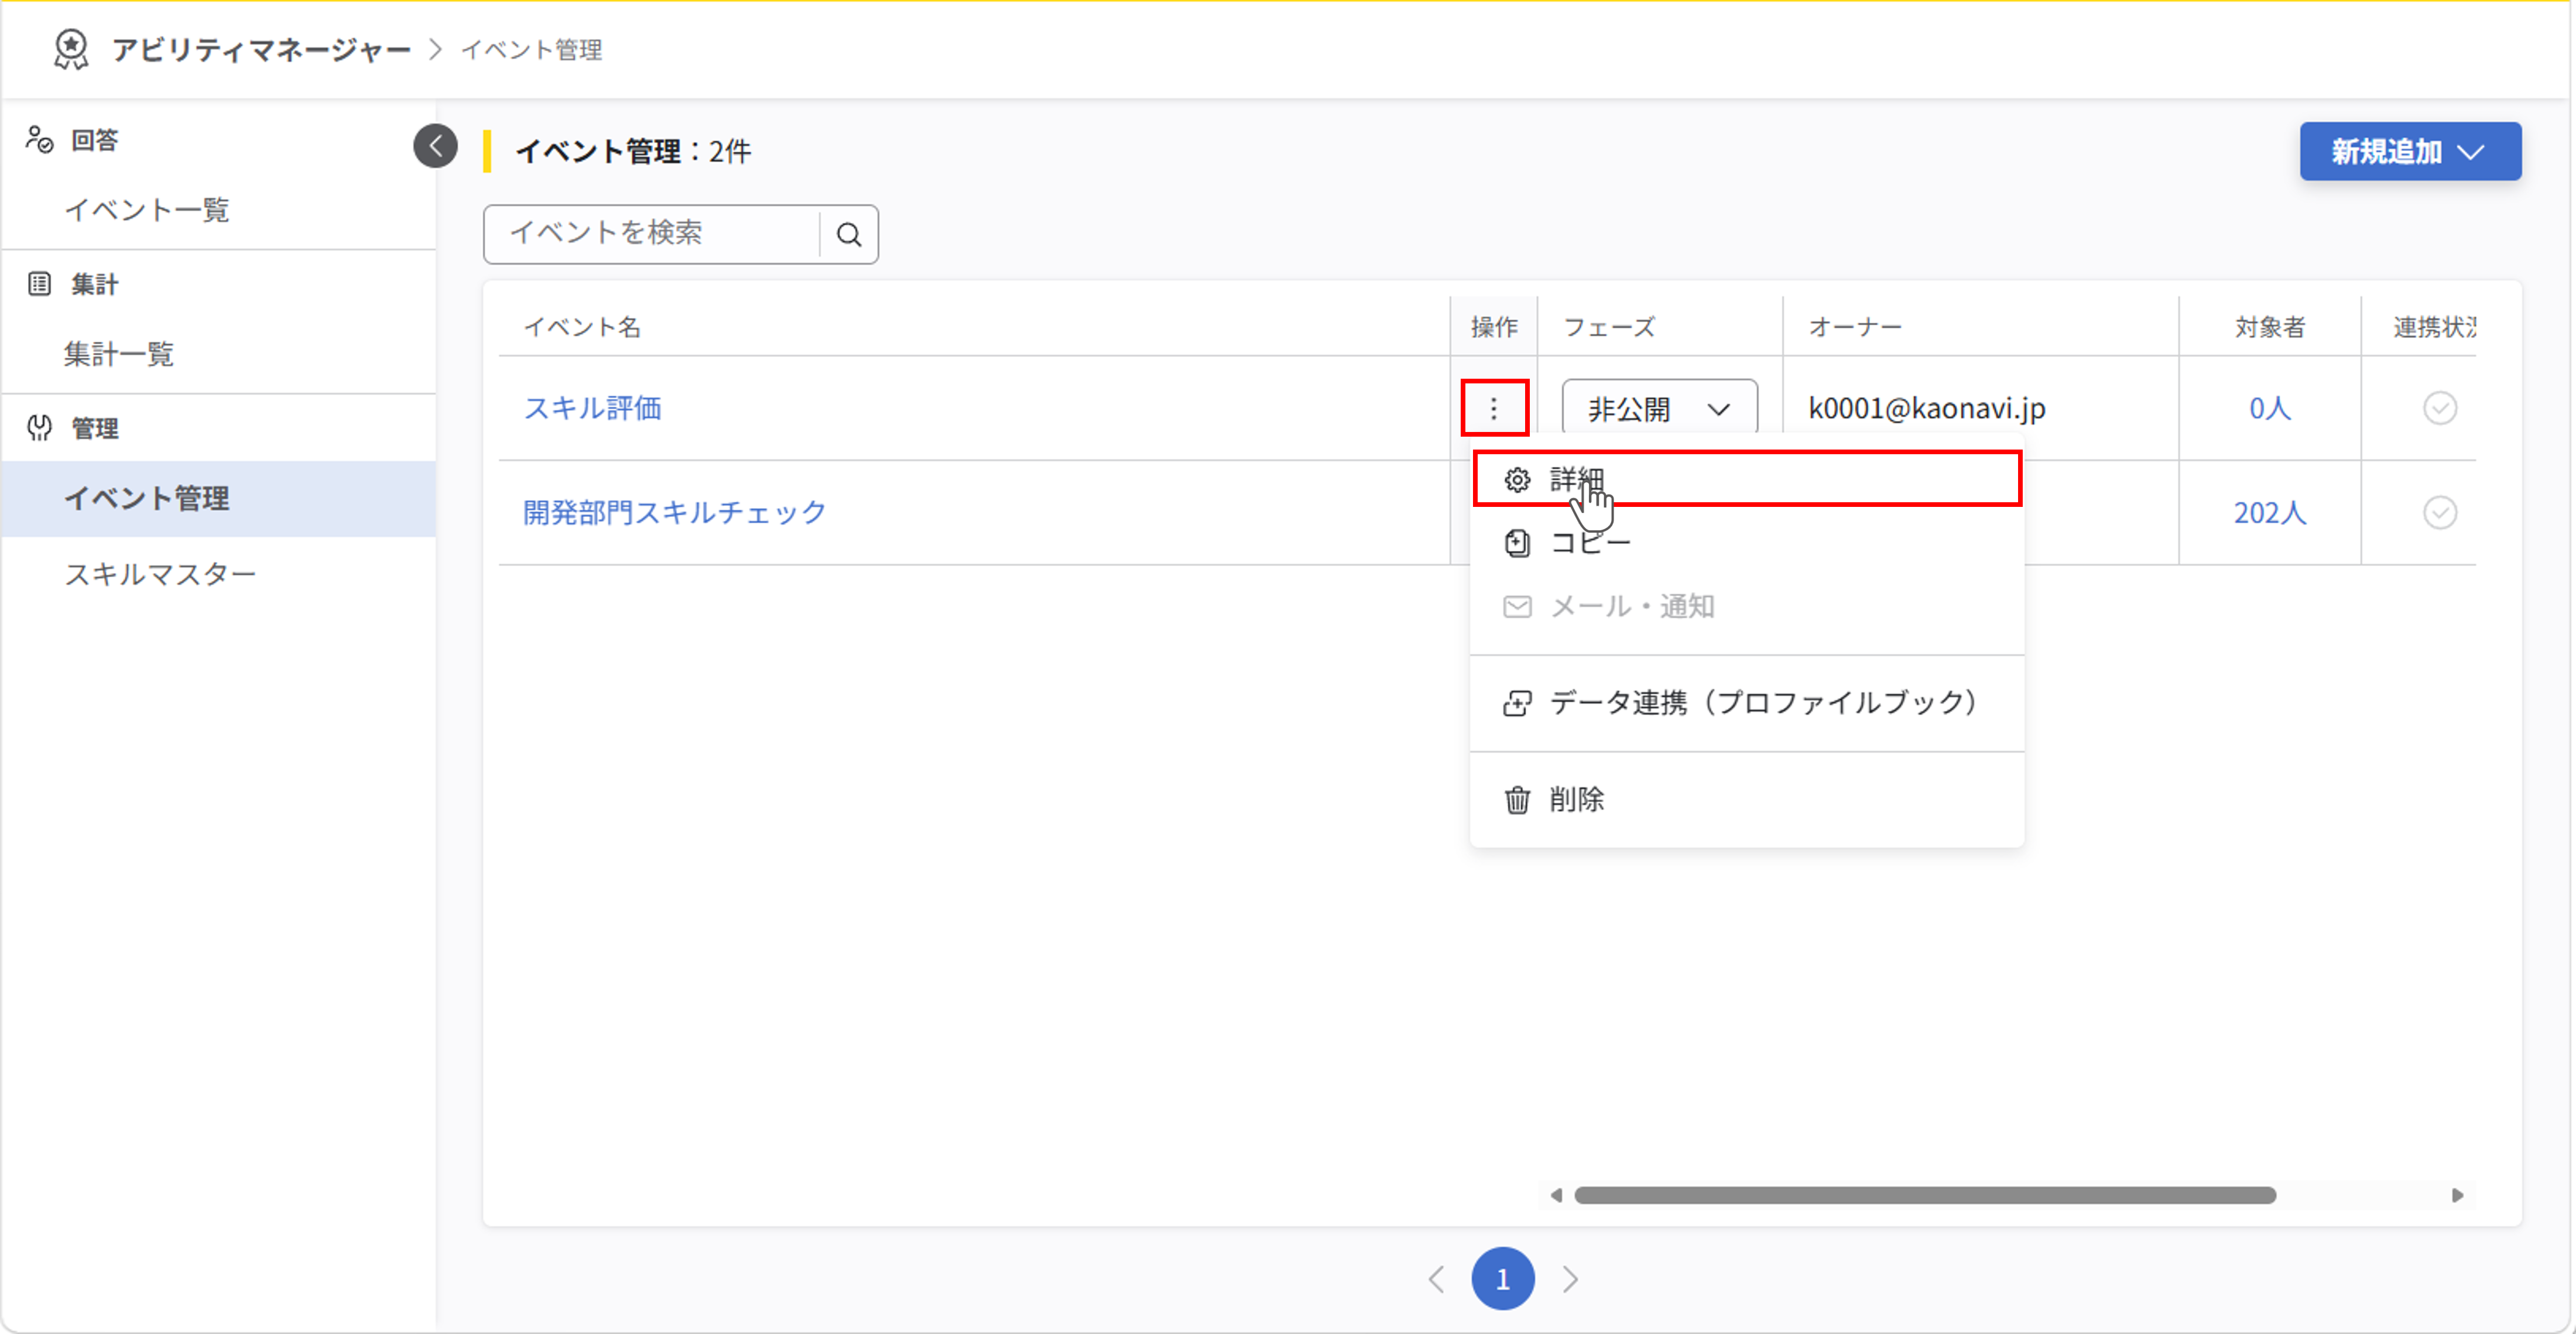Go to next page with right chevron
The width and height of the screenshot is (2576, 1334).
[1570, 1279]
